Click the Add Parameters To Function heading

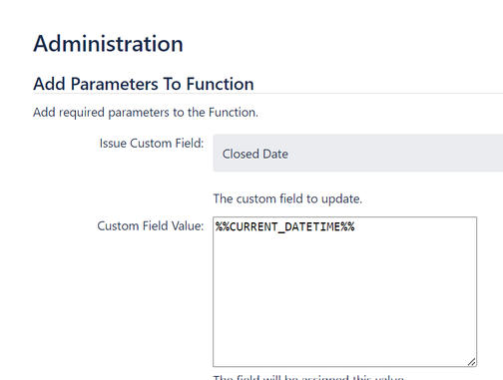[x=144, y=84]
